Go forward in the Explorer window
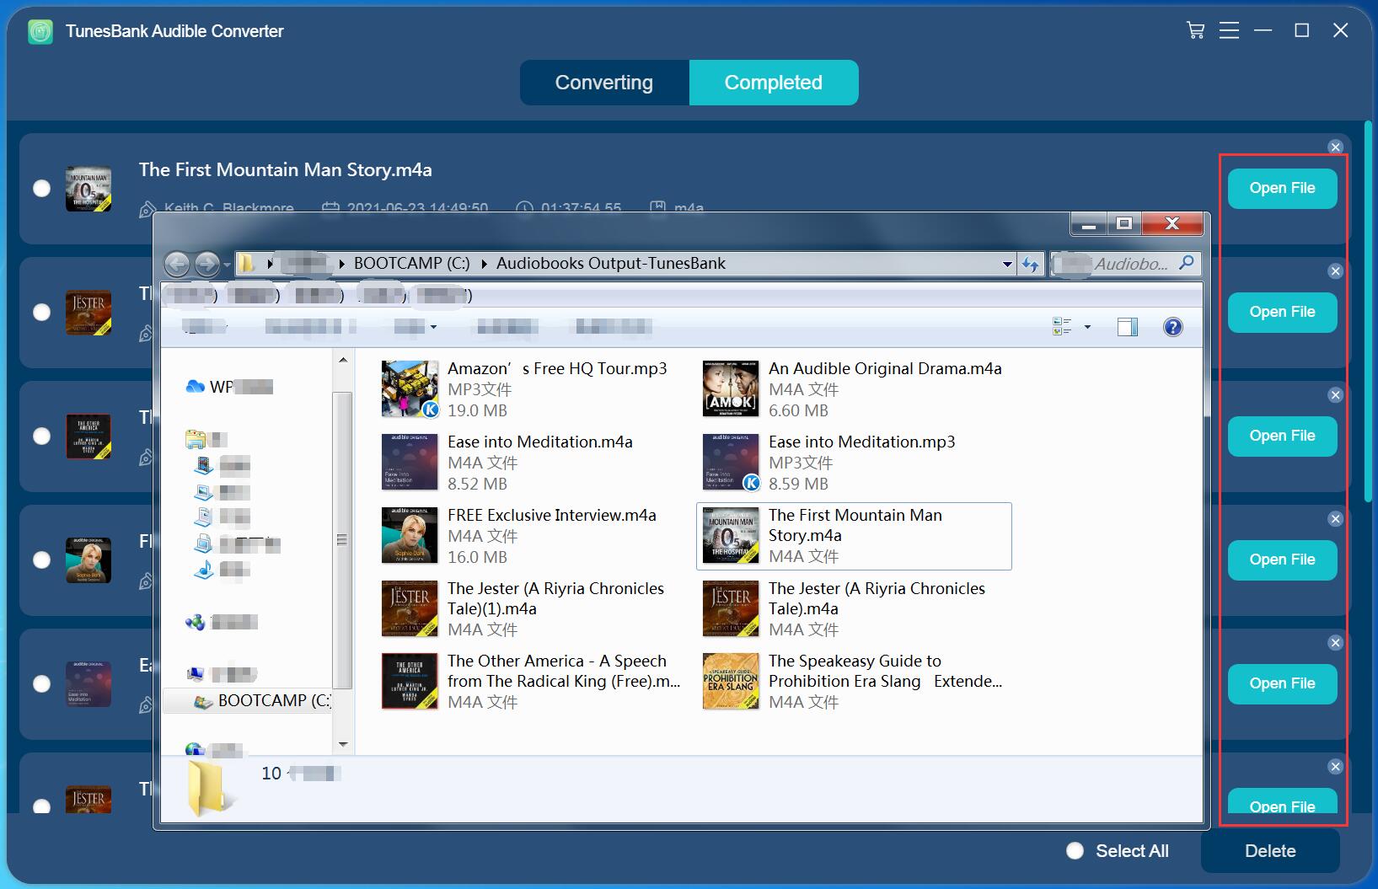The image size is (1378, 889). [206, 265]
